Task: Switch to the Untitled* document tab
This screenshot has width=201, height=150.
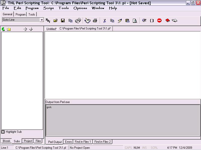Action: (52, 29)
